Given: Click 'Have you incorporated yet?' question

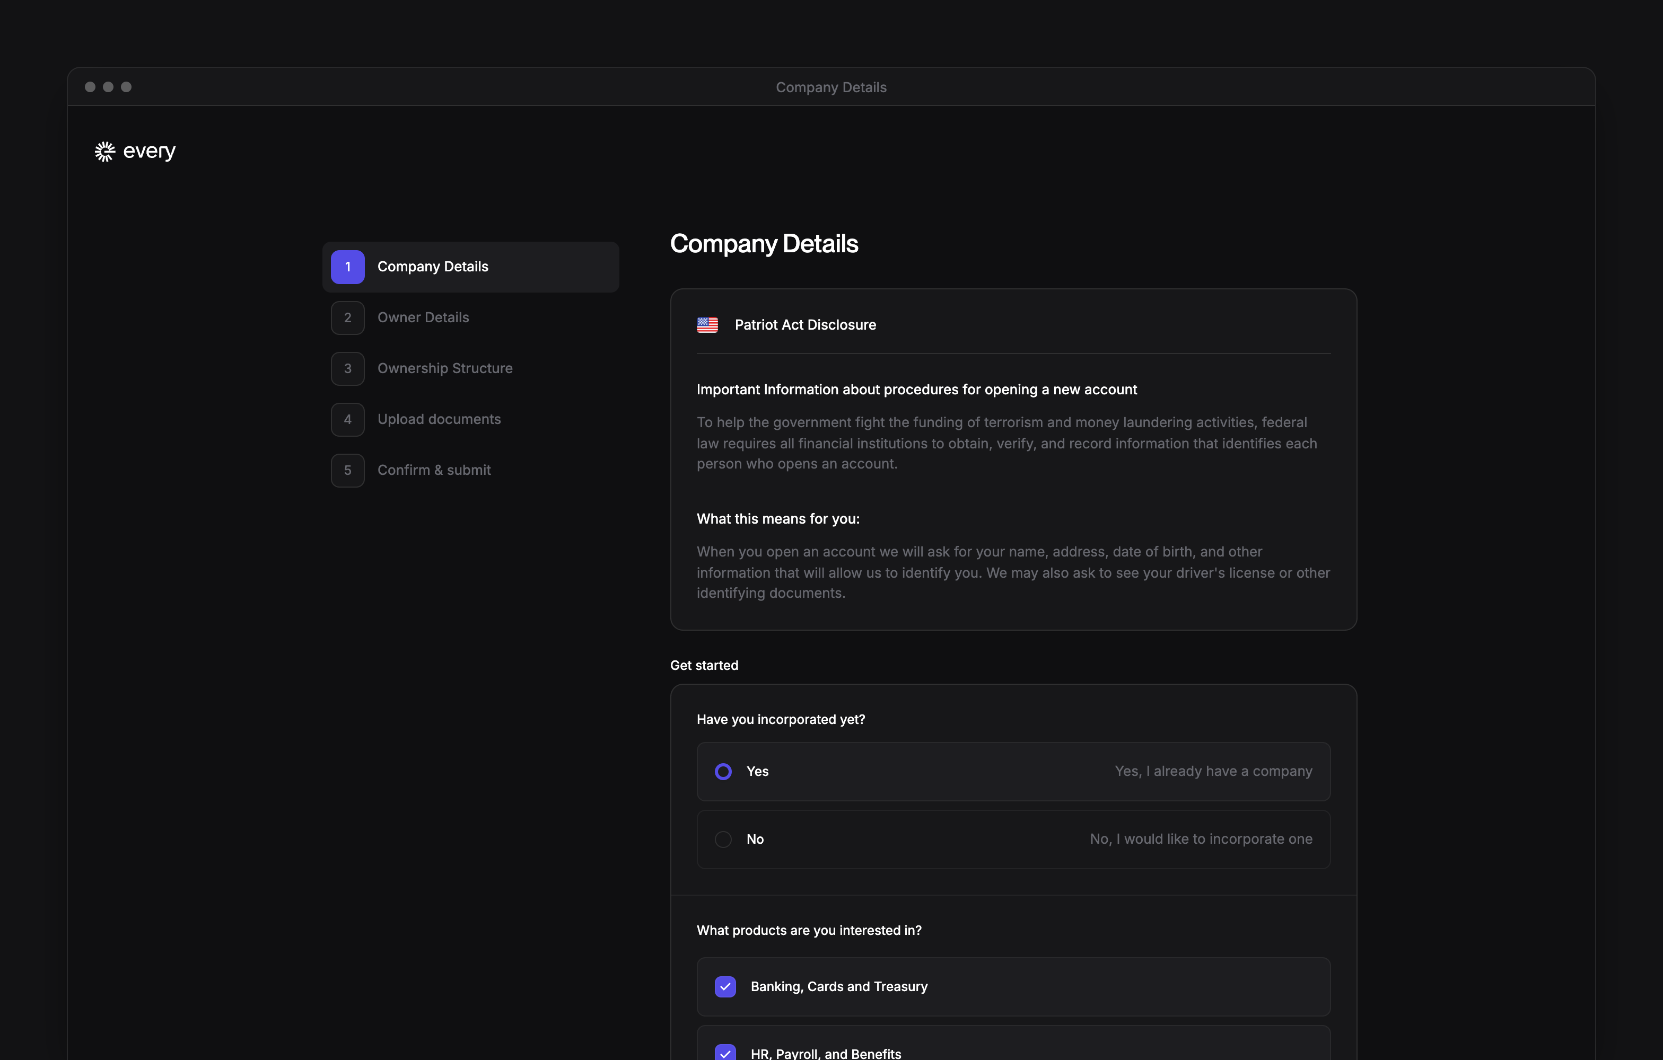Looking at the screenshot, I should pos(781,720).
